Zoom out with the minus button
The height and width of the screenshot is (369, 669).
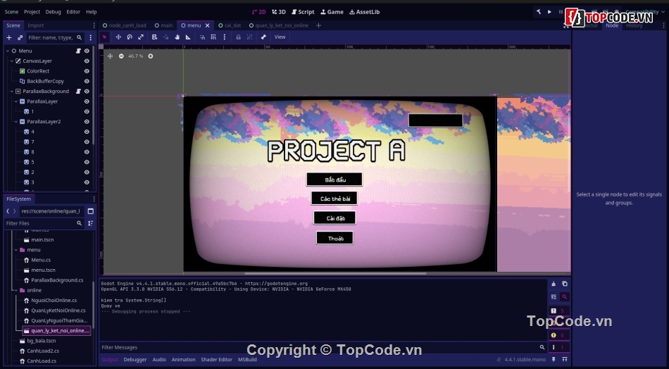[x=121, y=56]
